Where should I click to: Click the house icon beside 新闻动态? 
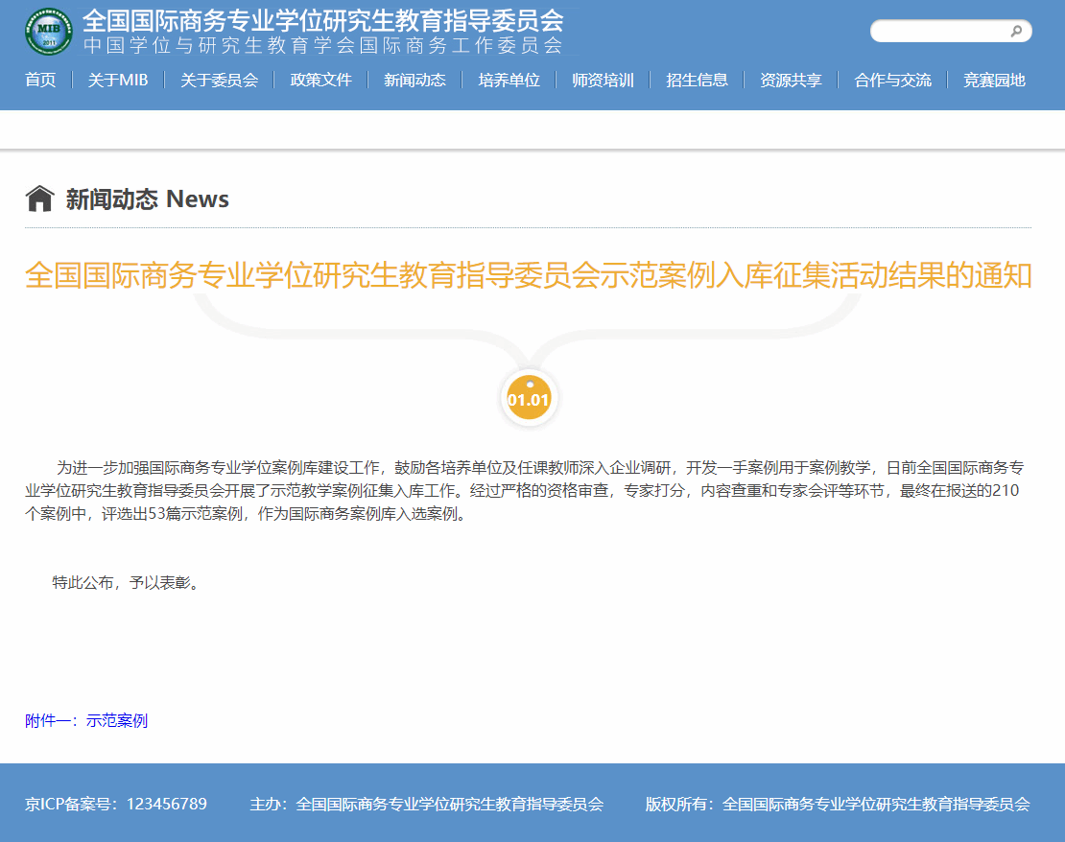[x=39, y=199]
